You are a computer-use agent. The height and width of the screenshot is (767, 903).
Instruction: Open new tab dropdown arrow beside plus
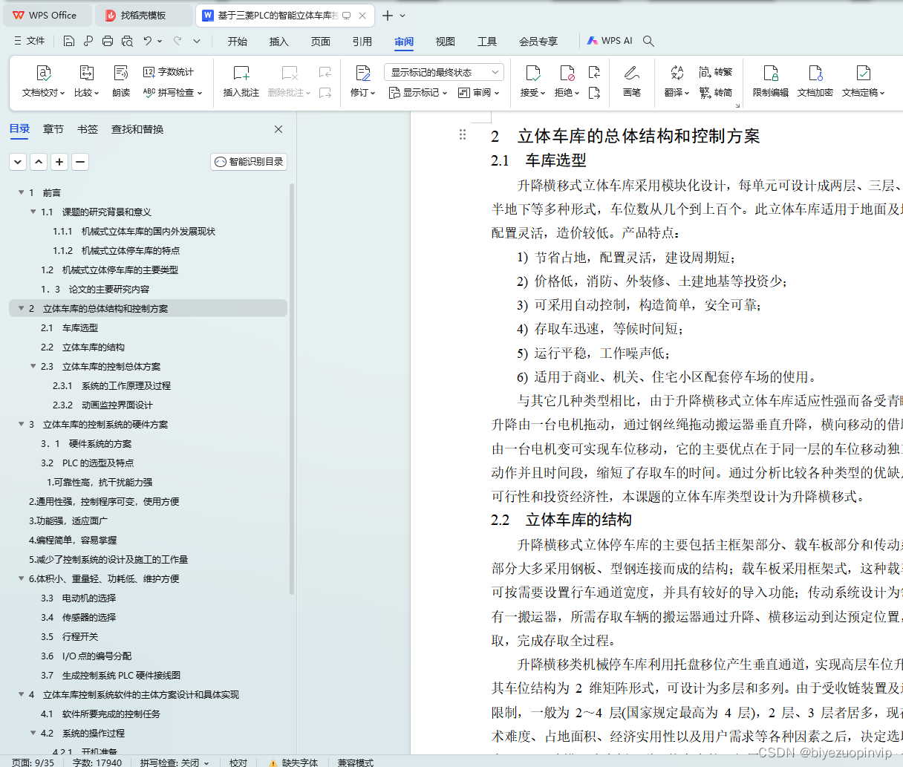tap(403, 15)
